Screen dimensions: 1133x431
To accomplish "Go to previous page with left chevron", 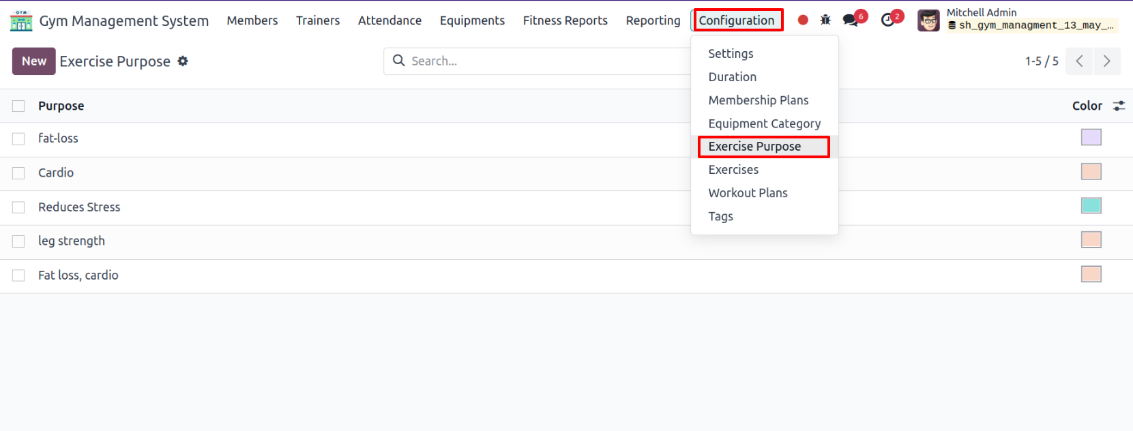I will pyautogui.click(x=1079, y=61).
